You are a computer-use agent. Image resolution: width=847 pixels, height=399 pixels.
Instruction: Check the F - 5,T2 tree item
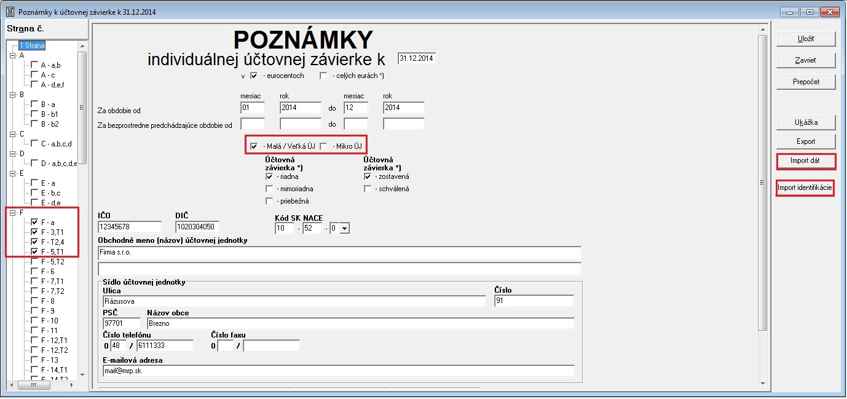[x=35, y=262]
